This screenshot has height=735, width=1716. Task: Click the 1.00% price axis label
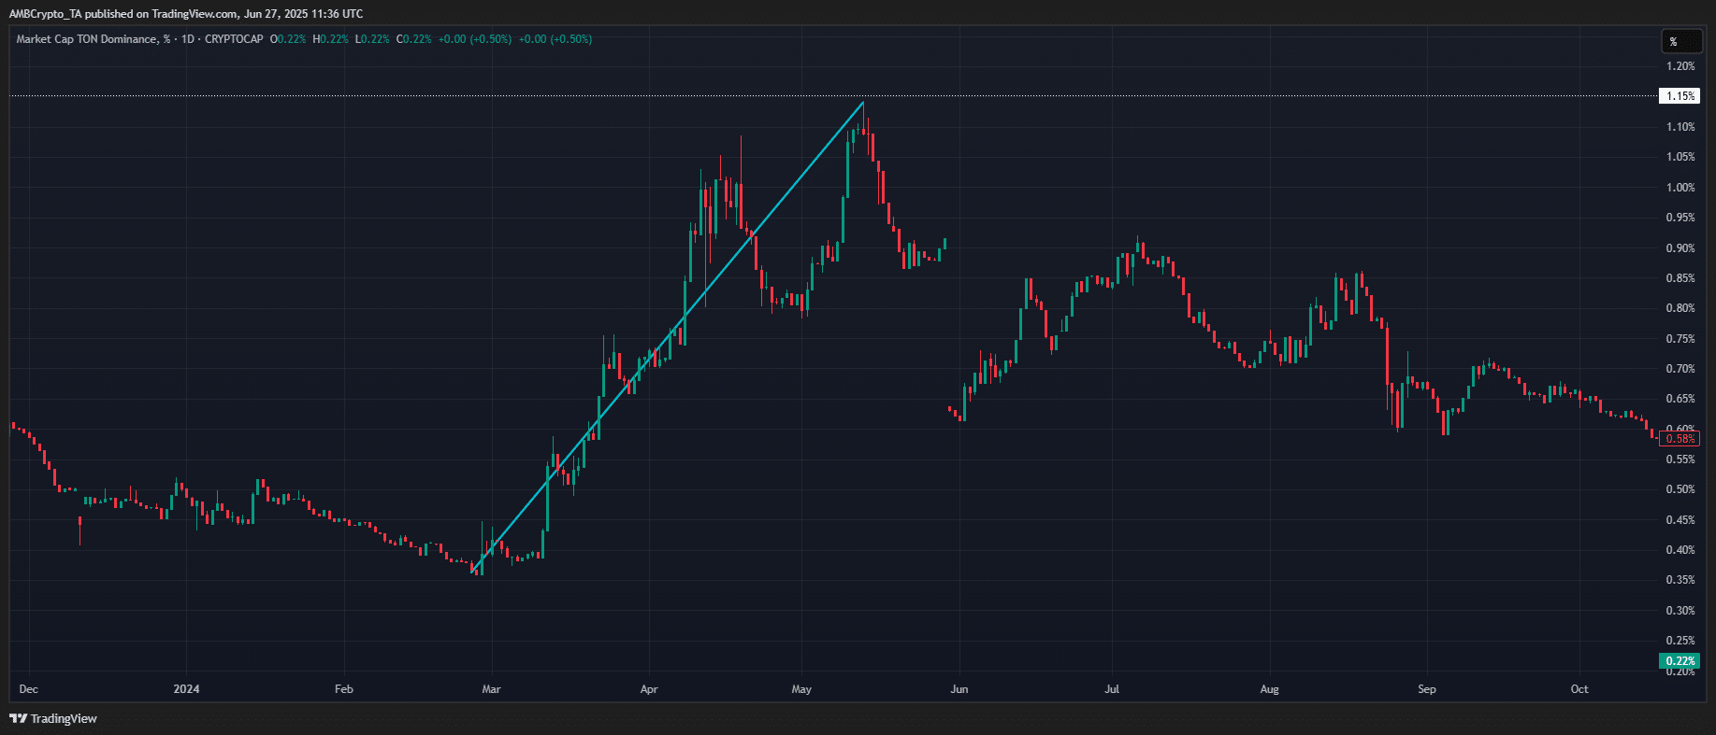pos(1680,188)
